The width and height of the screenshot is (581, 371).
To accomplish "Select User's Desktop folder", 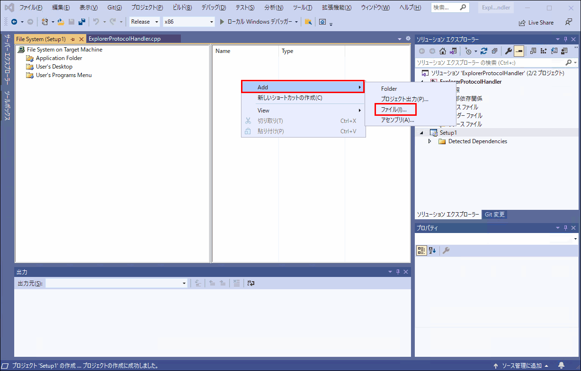I will point(54,67).
